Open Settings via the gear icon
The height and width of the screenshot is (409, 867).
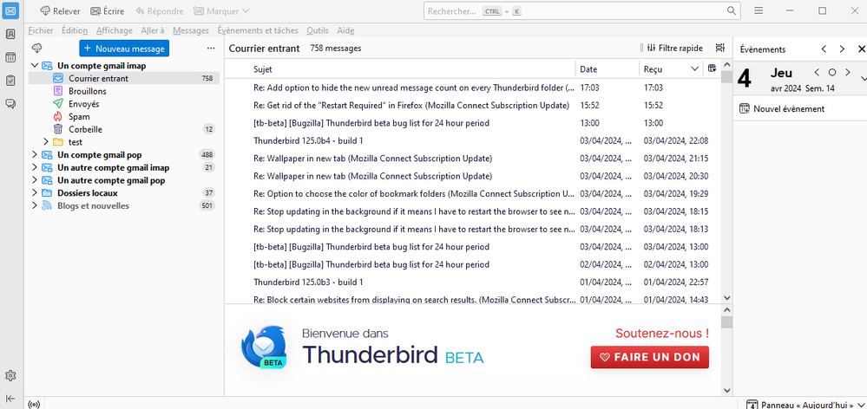tap(10, 375)
